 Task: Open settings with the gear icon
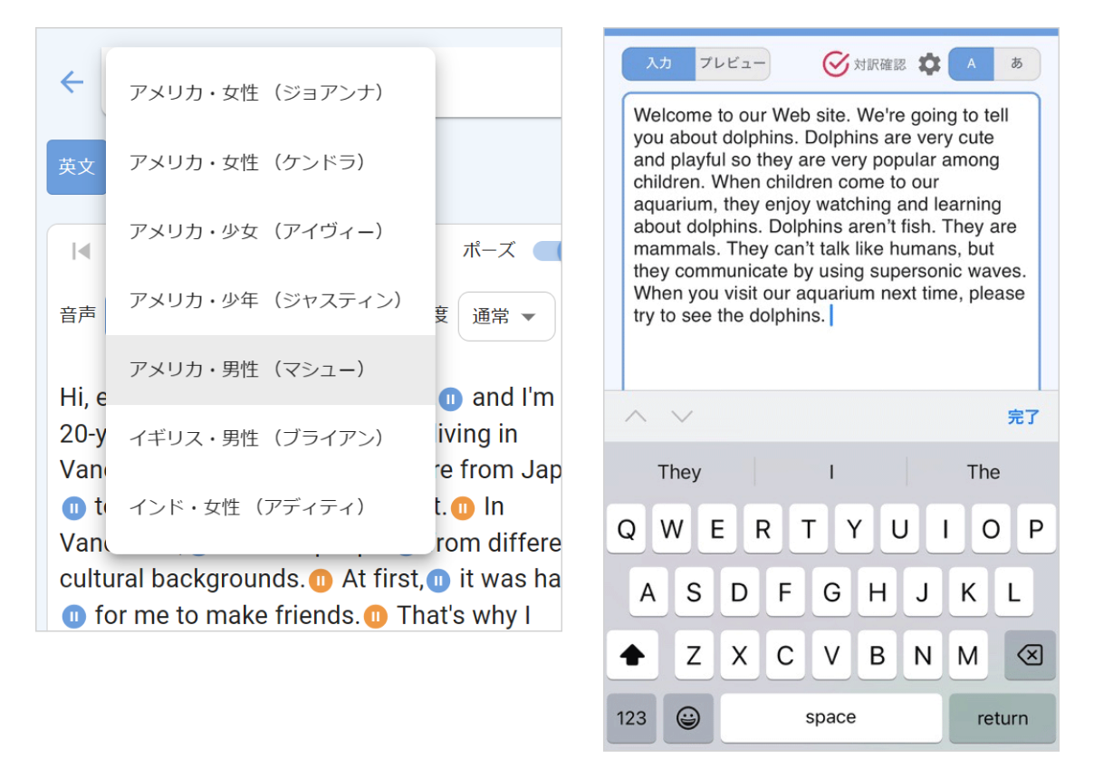pyautogui.click(x=929, y=64)
